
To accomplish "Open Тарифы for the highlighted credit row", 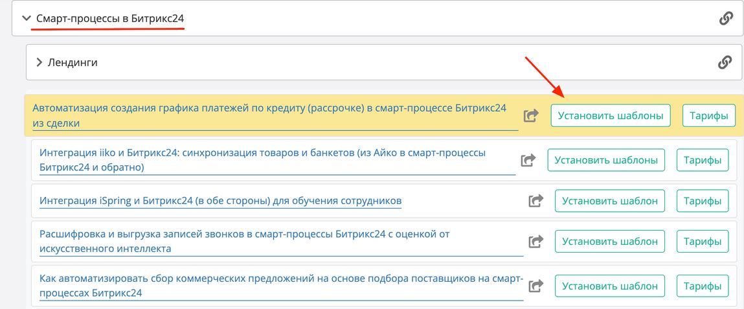I will click(x=709, y=116).
